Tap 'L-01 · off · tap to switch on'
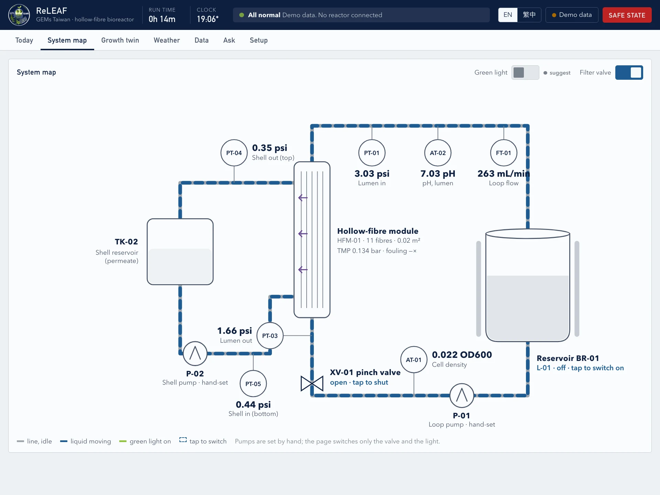Screen dimensions: 660x495 pos(580,368)
